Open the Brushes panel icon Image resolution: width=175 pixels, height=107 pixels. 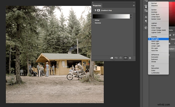pos(146,6)
